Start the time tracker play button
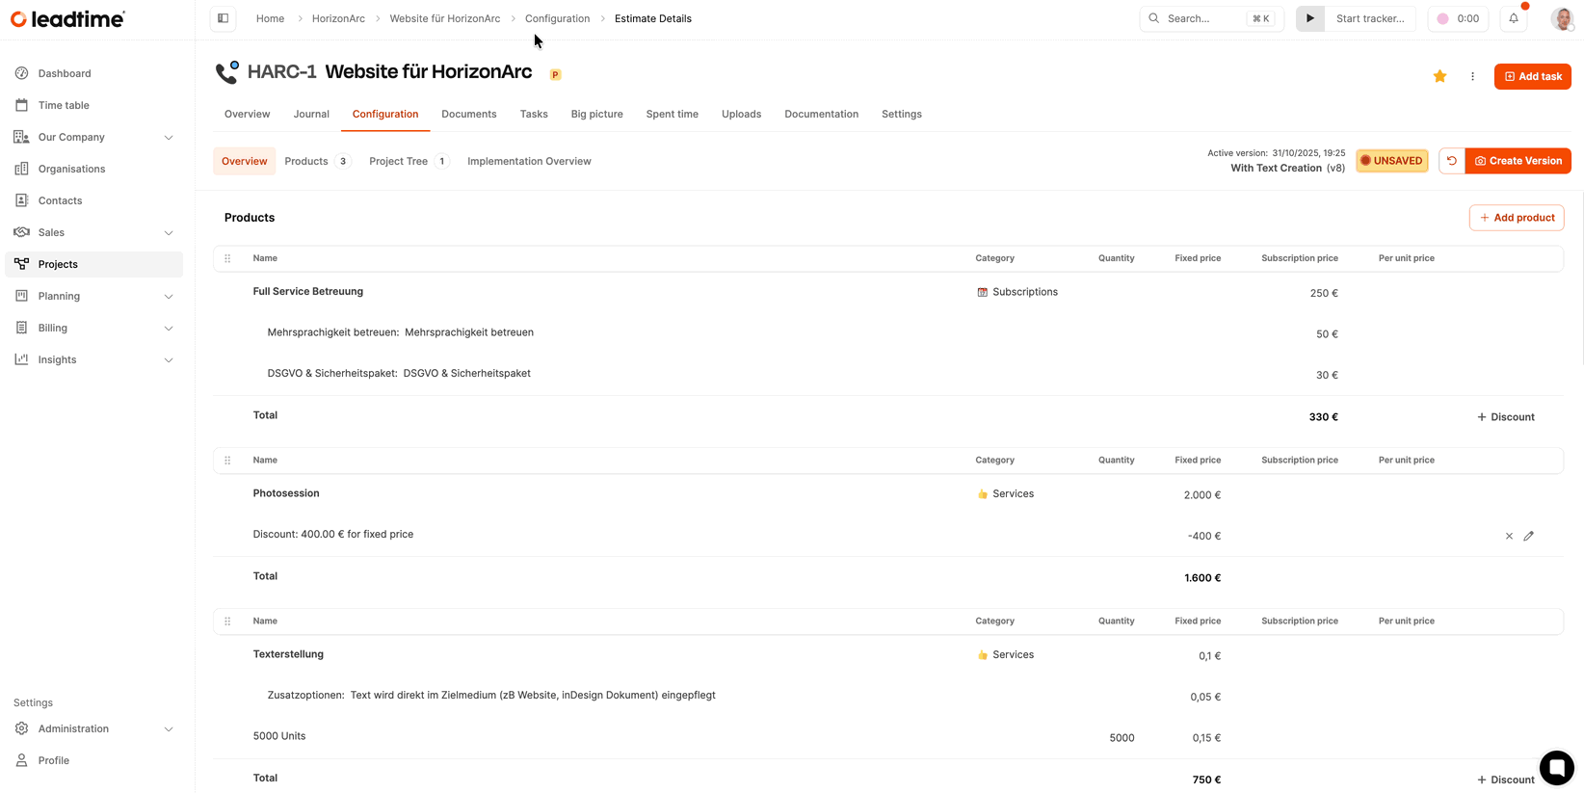Image resolution: width=1584 pixels, height=793 pixels. pyautogui.click(x=1309, y=18)
